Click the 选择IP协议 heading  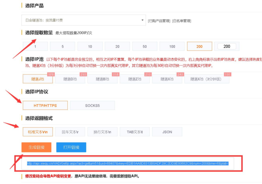(37, 92)
